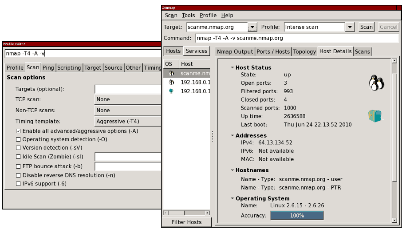Screen dimensions: 406x233
Task: Click left arrow of hosts list horizontal scrollbar
Action: pyautogui.click(x=166, y=213)
